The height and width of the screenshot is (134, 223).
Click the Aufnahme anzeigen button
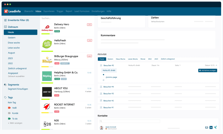pyautogui.click(x=207, y=70)
